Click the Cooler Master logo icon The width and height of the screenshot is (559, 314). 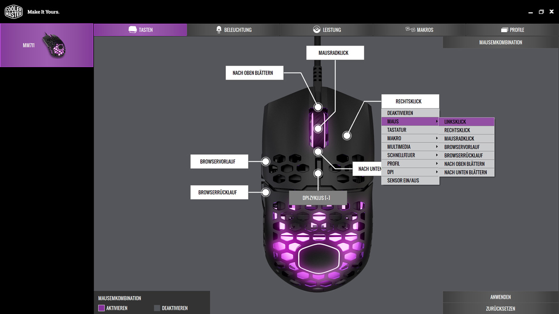[x=14, y=12]
